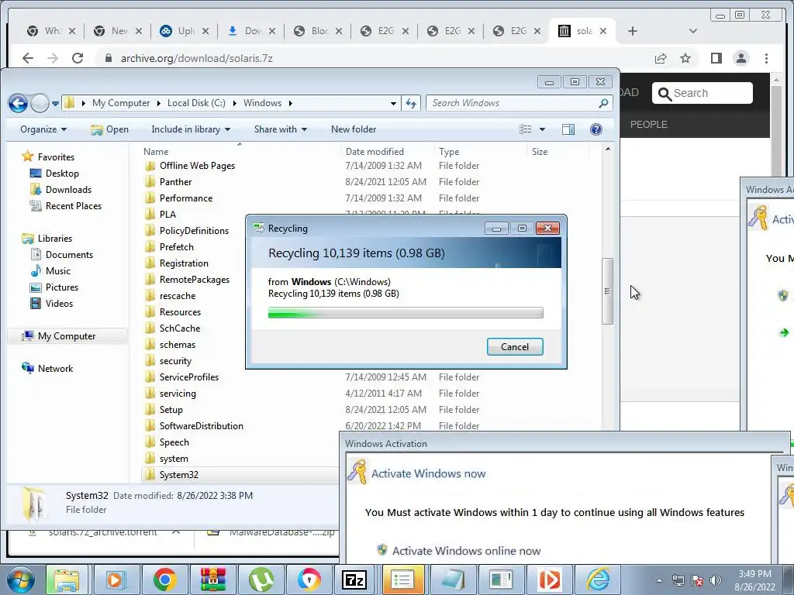Select Downloads in Favorites
The width and height of the screenshot is (794, 595).
(68, 190)
